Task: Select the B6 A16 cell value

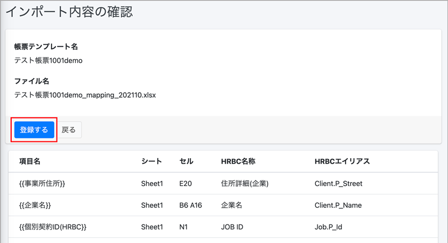Action: pos(192,205)
